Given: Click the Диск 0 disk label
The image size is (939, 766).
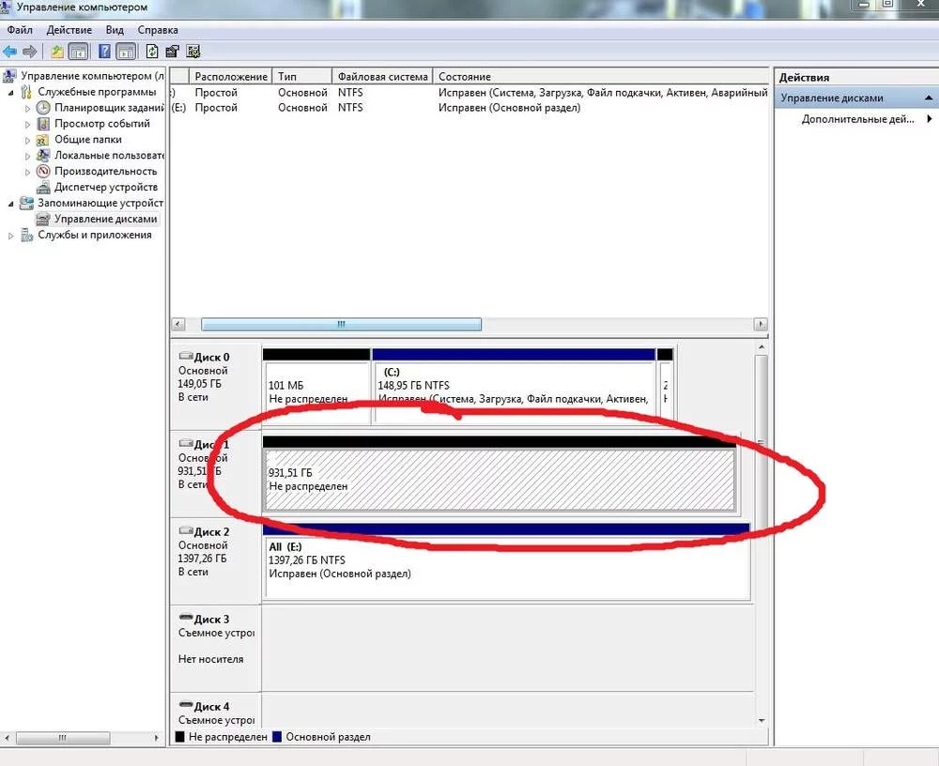Looking at the screenshot, I should (x=211, y=358).
